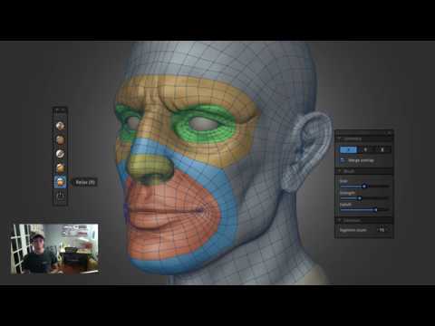
Task: Select the third swirl-shaped tool icon
Action: pos(60,154)
